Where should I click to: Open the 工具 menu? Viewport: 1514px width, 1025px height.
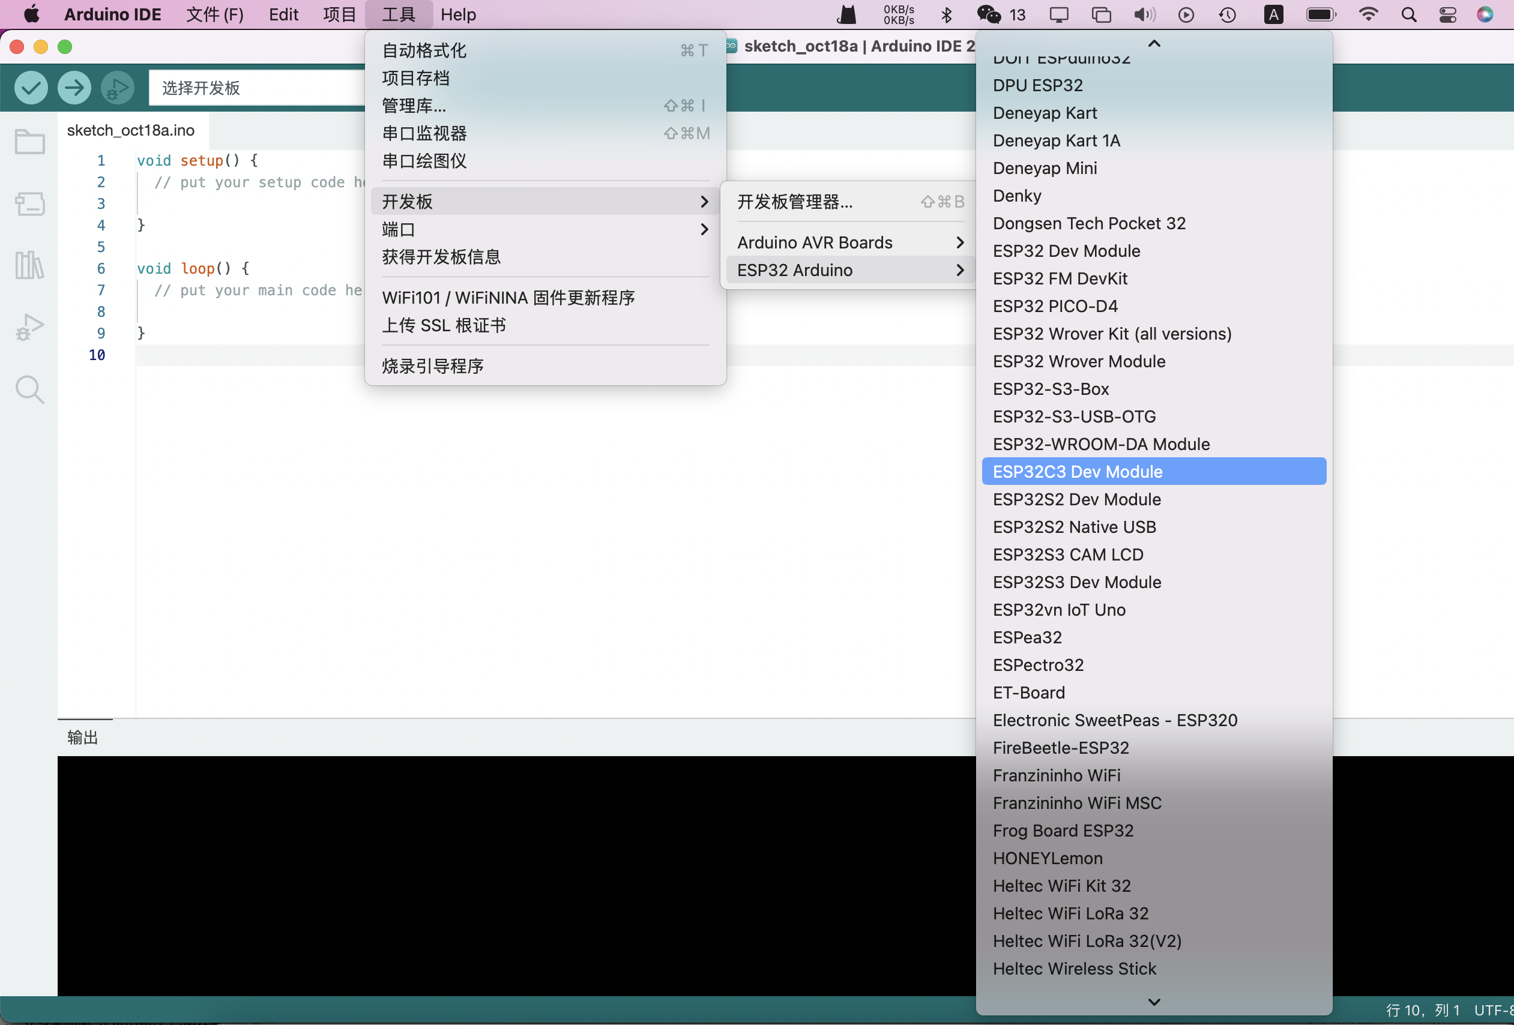[399, 14]
